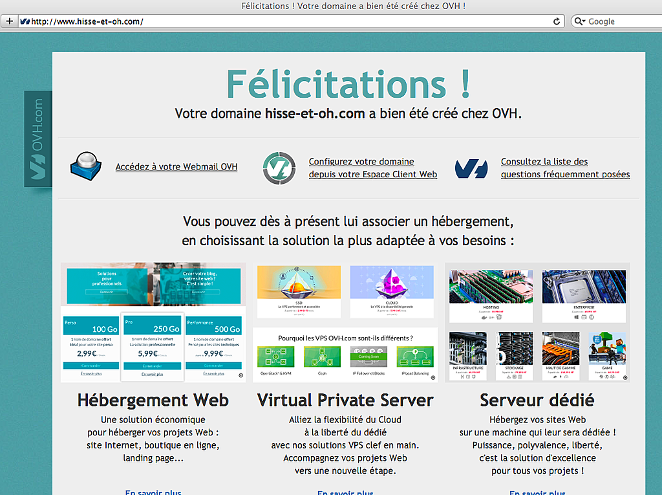
Task: Click Commander under the 5,99€ plan
Action: [x=153, y=366]
